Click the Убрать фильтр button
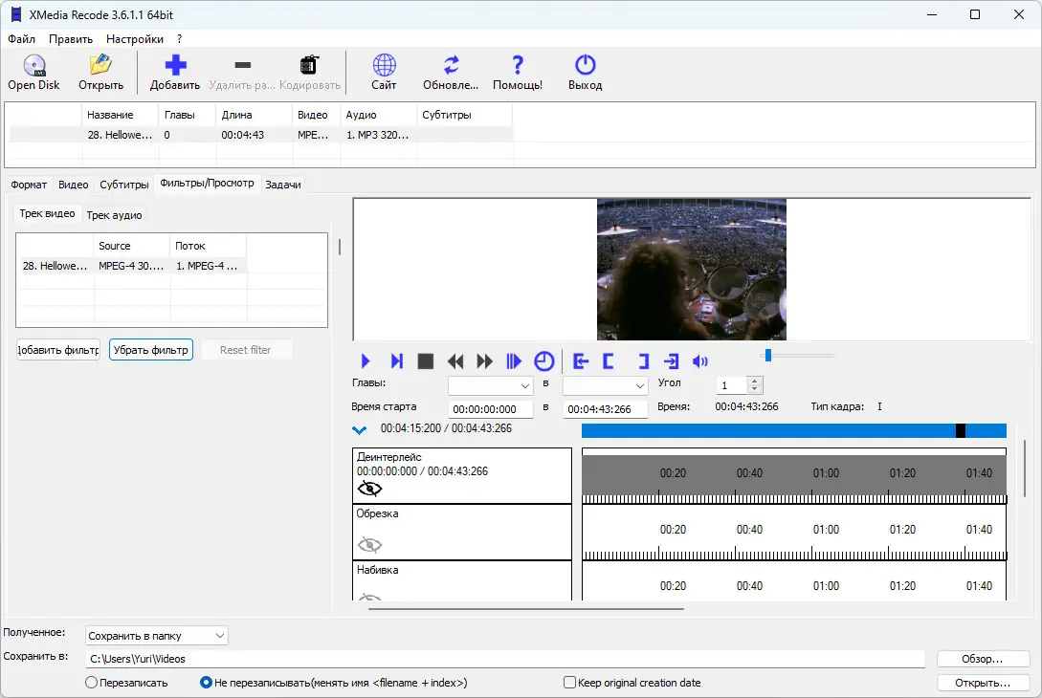The width and height of the screenshot is (1042, 698). coord(151,350)
